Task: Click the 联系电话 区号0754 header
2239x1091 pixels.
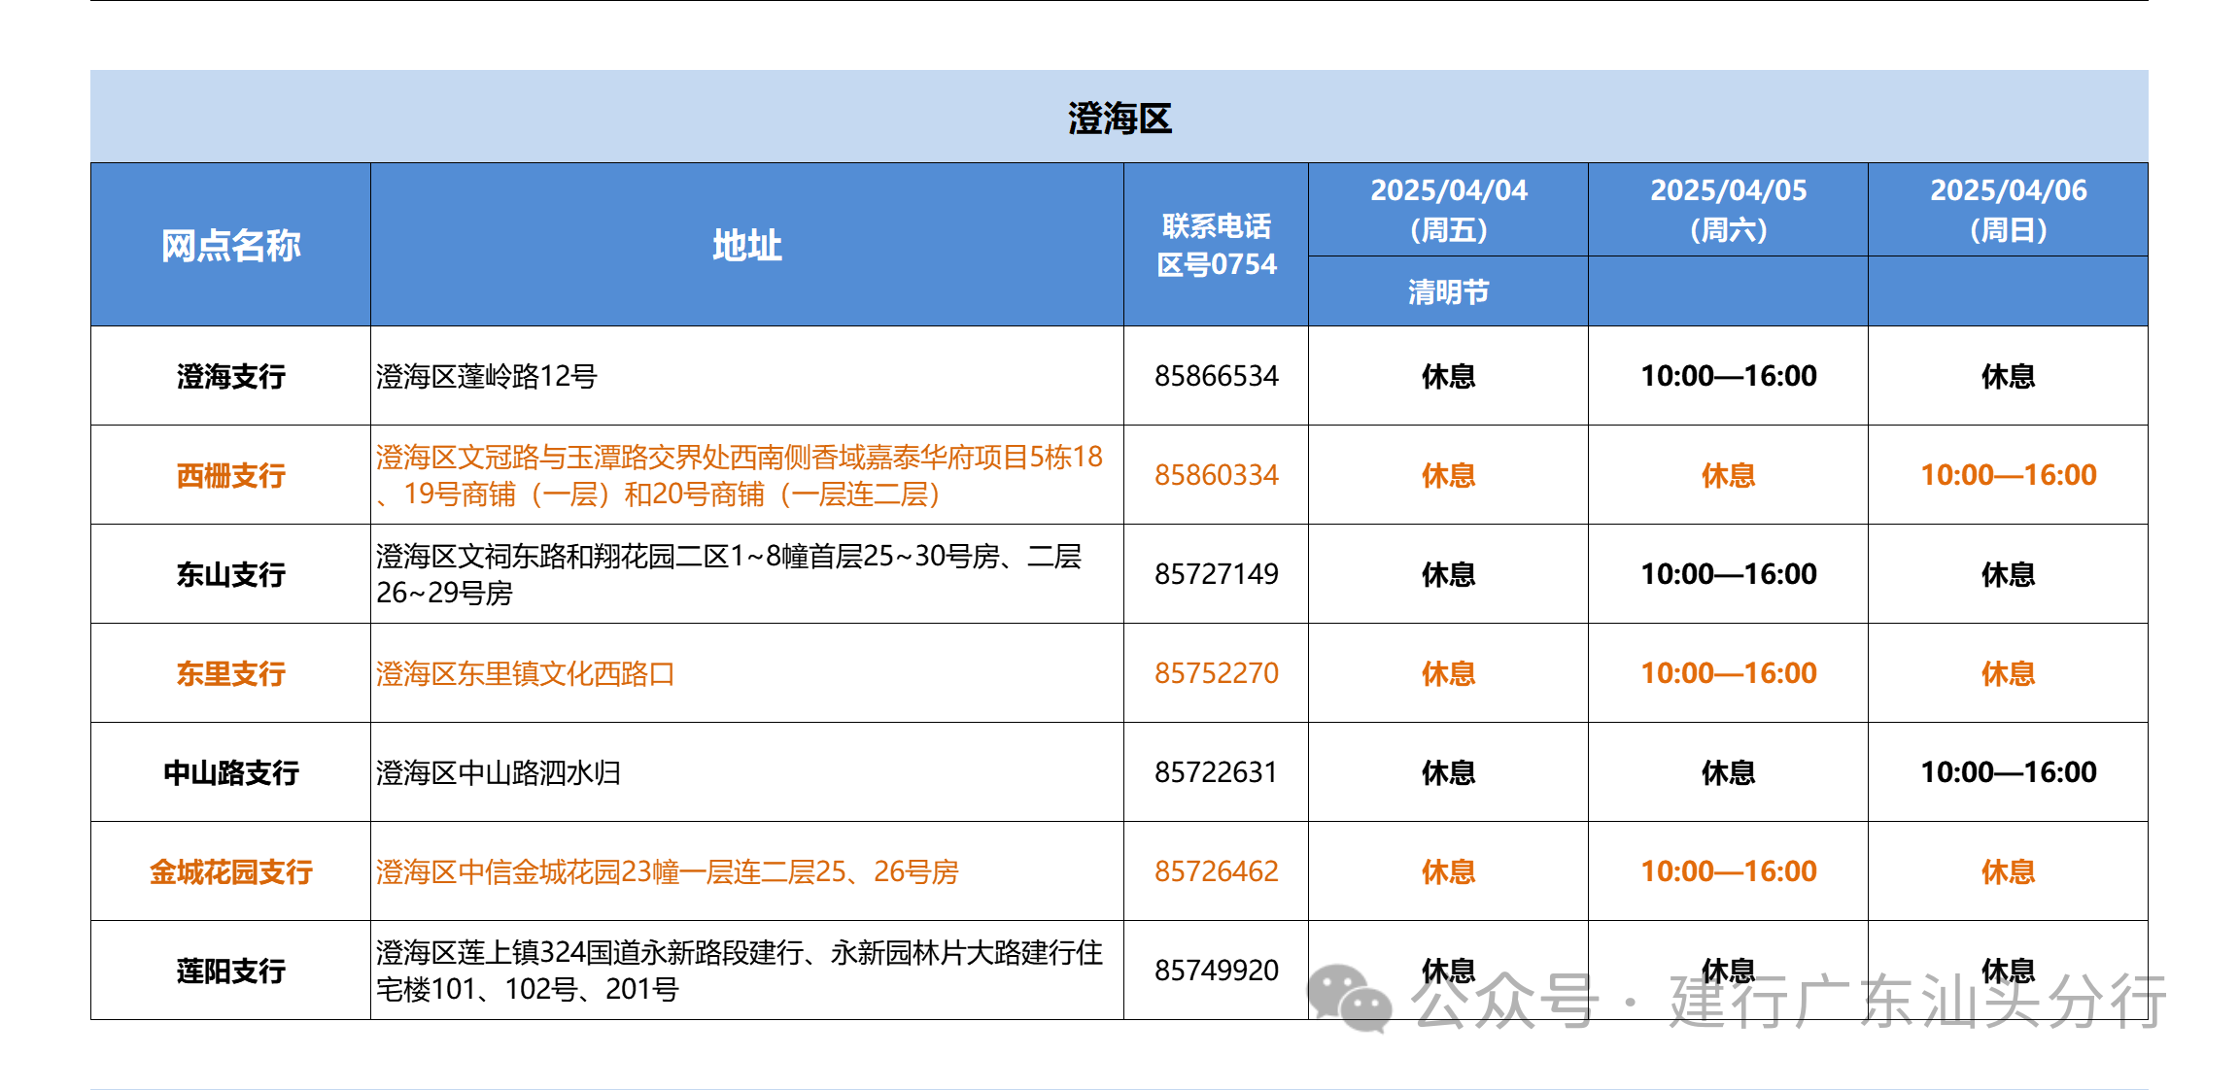Action: click(x=1216, y=245)
